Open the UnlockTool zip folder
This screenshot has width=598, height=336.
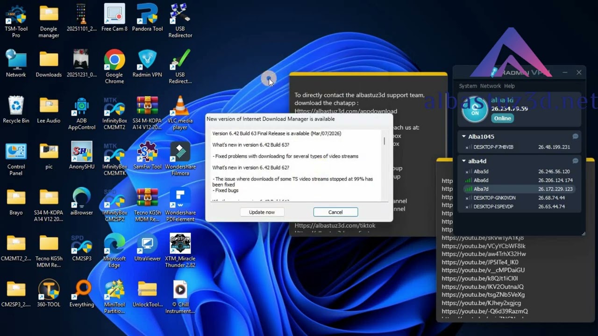click(147, 293)
